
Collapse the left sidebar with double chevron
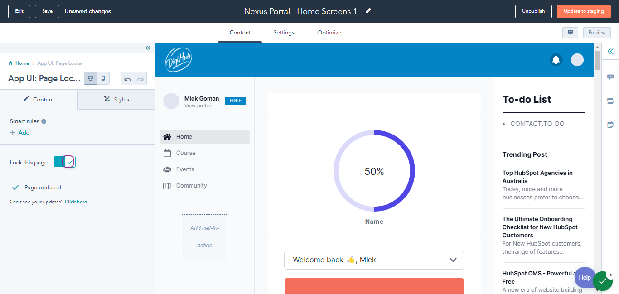(148, 48)
